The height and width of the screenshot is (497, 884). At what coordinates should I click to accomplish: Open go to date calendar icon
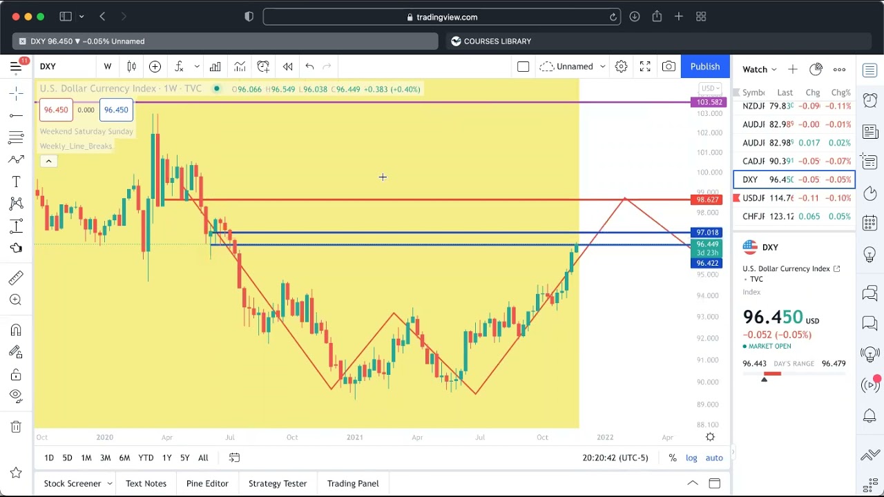(234, 458)
